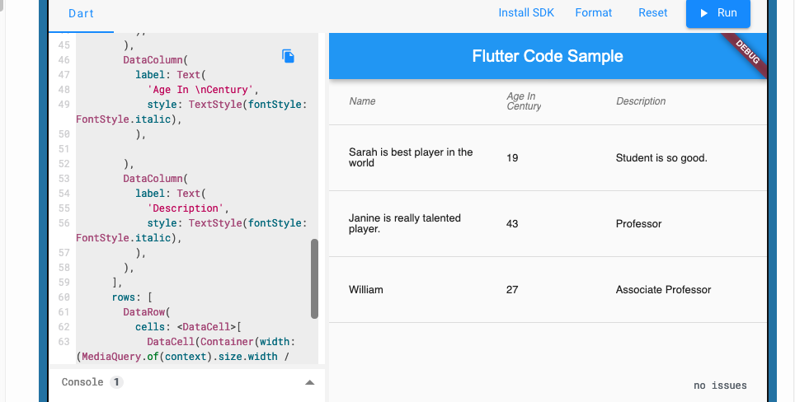Expand the Console panel arrow
Viewport: 795px width, 402px height.
pos(310,383)
